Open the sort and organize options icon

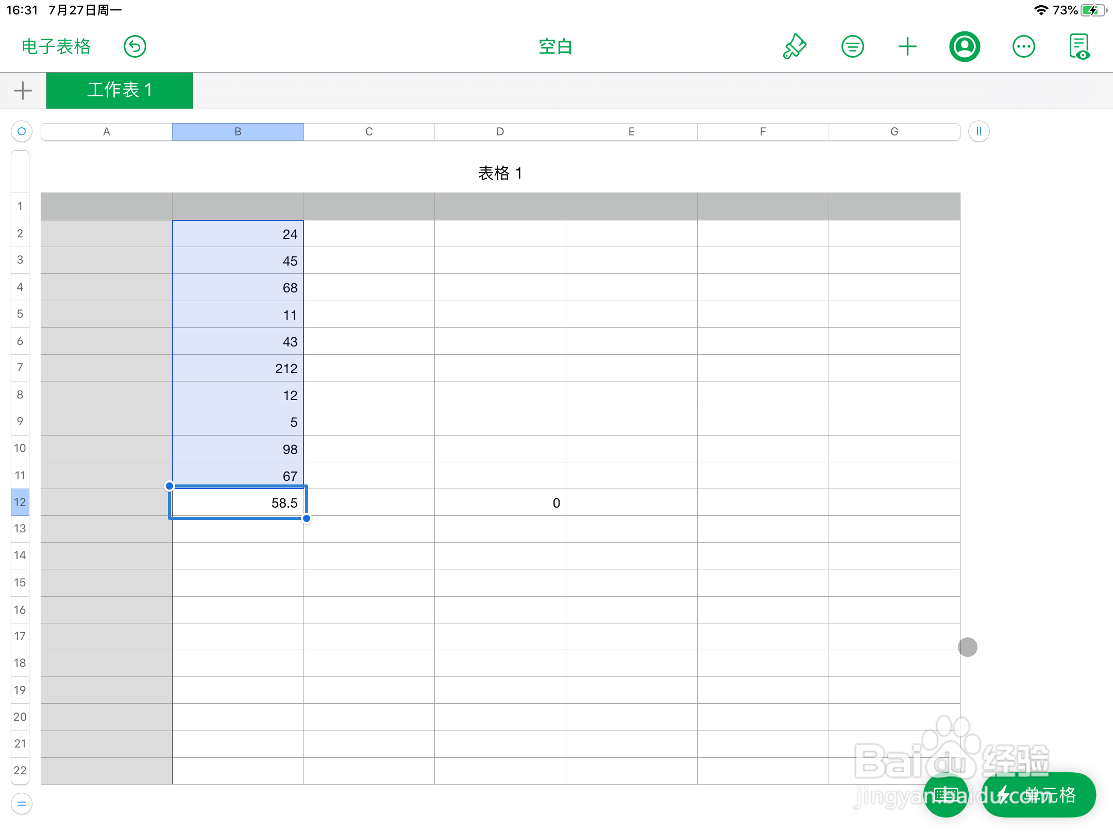tap(852, 46)
